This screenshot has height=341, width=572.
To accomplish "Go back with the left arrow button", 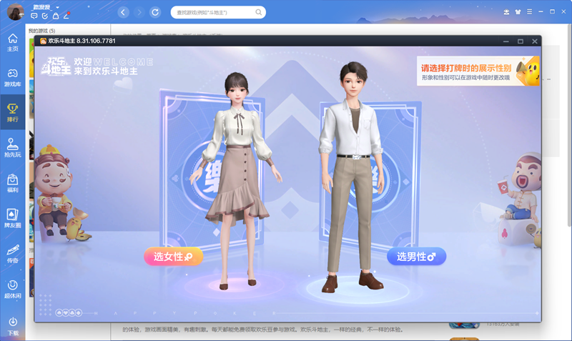I will coord(124,12).
